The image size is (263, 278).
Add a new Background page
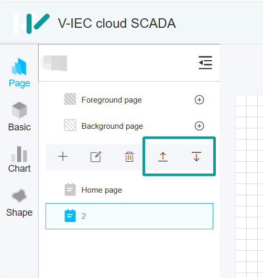(199, 126)
